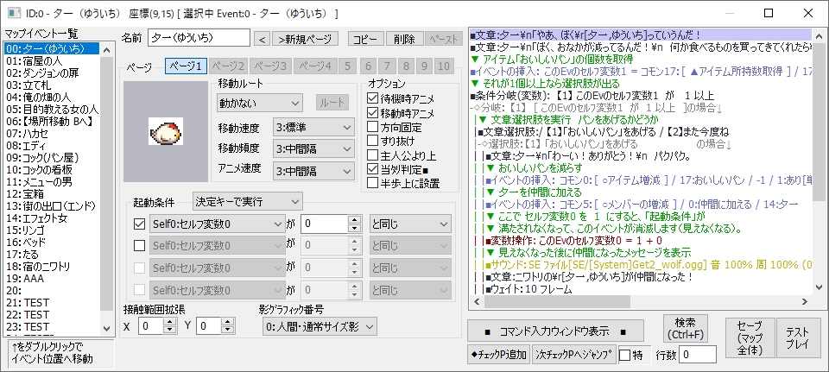Open アニメ速度 dropdown
This screenshot has width=829, height=372.
pyautogui.click(x=313, y=171)
